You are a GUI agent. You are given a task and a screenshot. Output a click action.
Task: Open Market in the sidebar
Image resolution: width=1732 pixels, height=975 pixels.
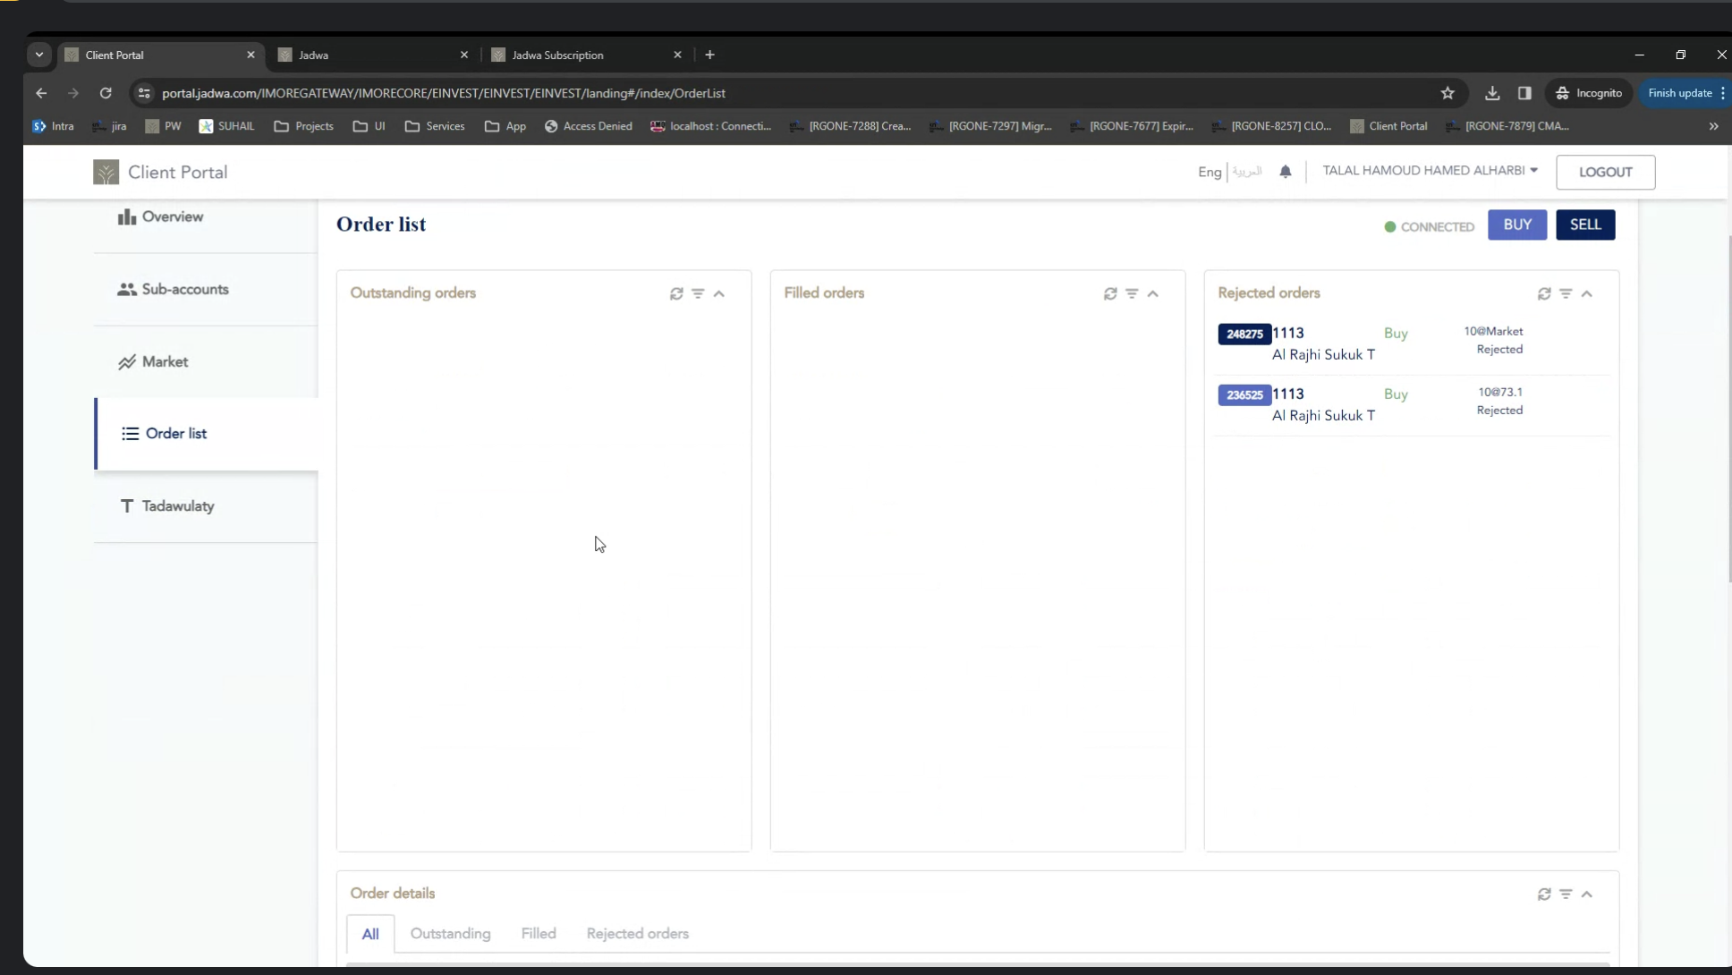point(165,361)
